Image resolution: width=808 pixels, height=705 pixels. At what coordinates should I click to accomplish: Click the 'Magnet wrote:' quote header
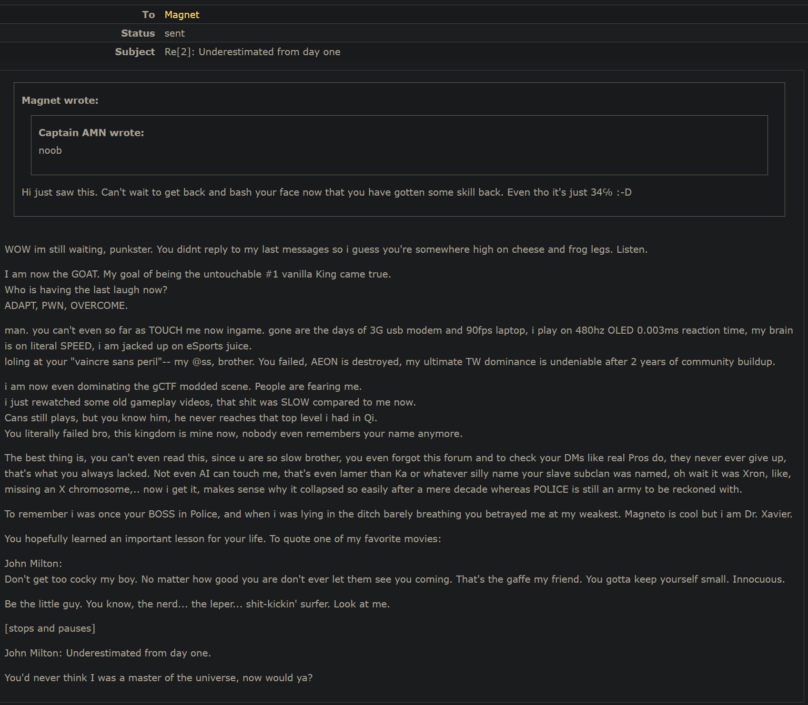tap(60, 100)
